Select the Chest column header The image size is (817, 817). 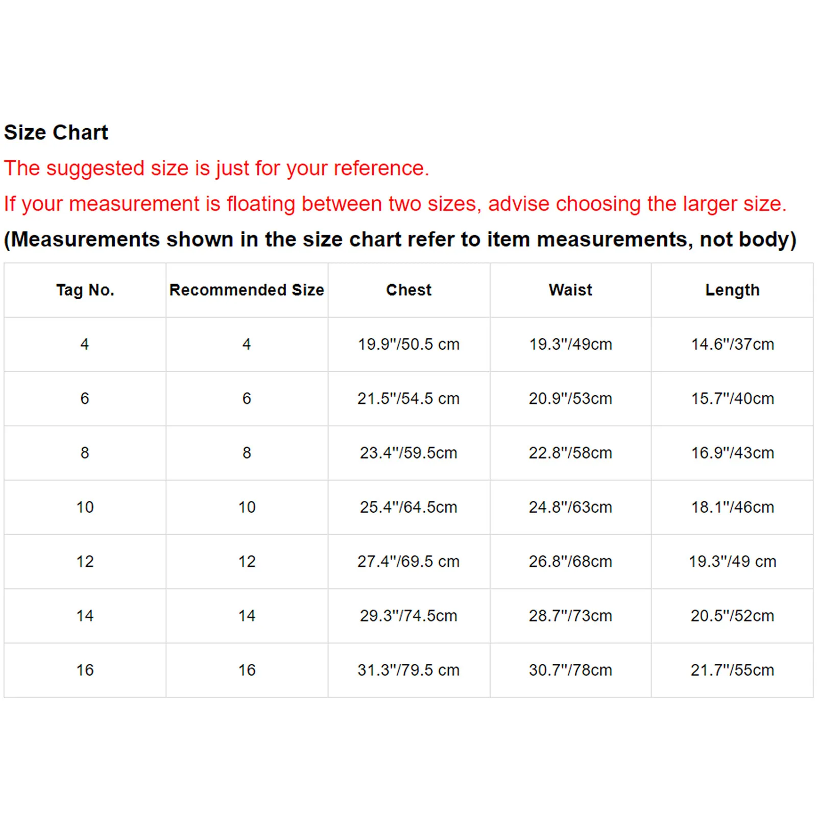tap(408, 290)
